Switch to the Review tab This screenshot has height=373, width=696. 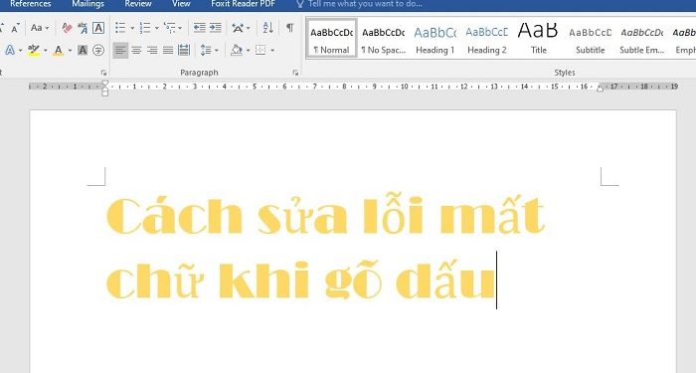tap(138, 4)
